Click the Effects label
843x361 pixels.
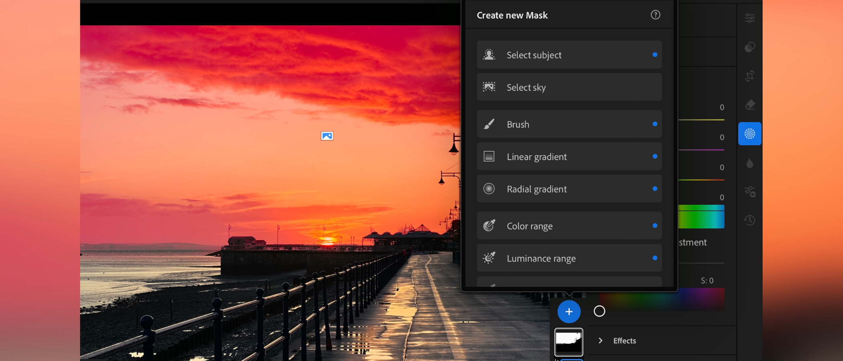click(x=625, y=341)
